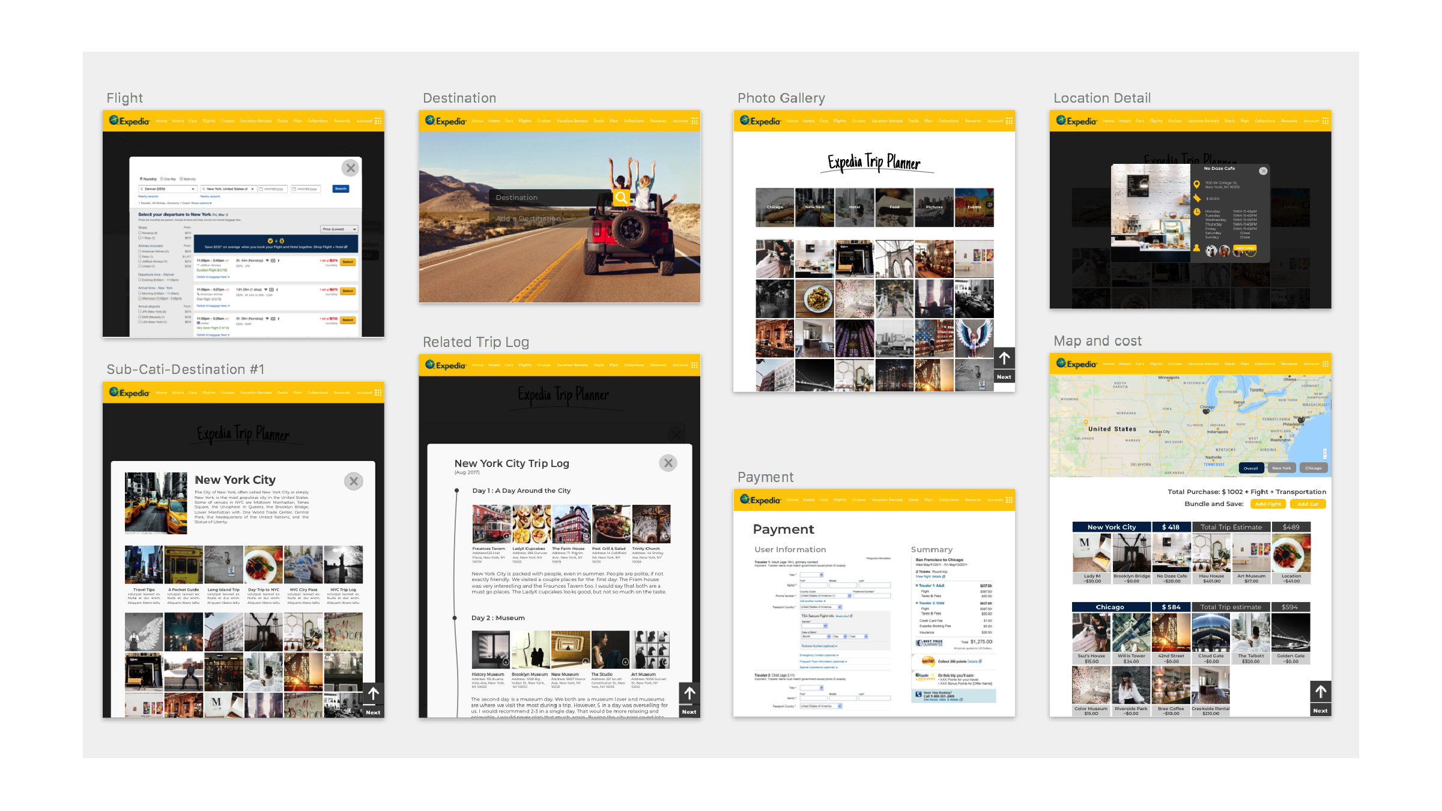Screen dimensions: 1442x811
Task: Open the grid apps icon in Flight header
Action: 378,121
